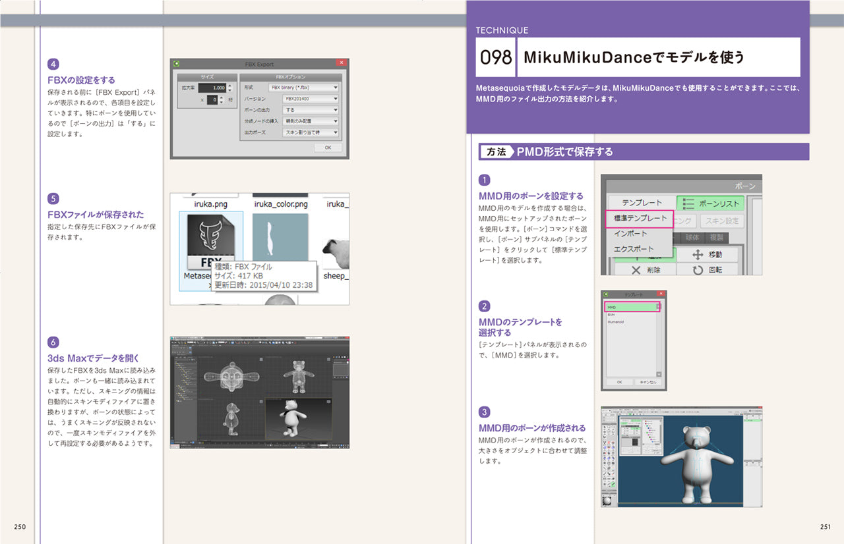Click OK in the テンプレート dialog
This screenshot has height=544, width=844.
tap(619, 382)
